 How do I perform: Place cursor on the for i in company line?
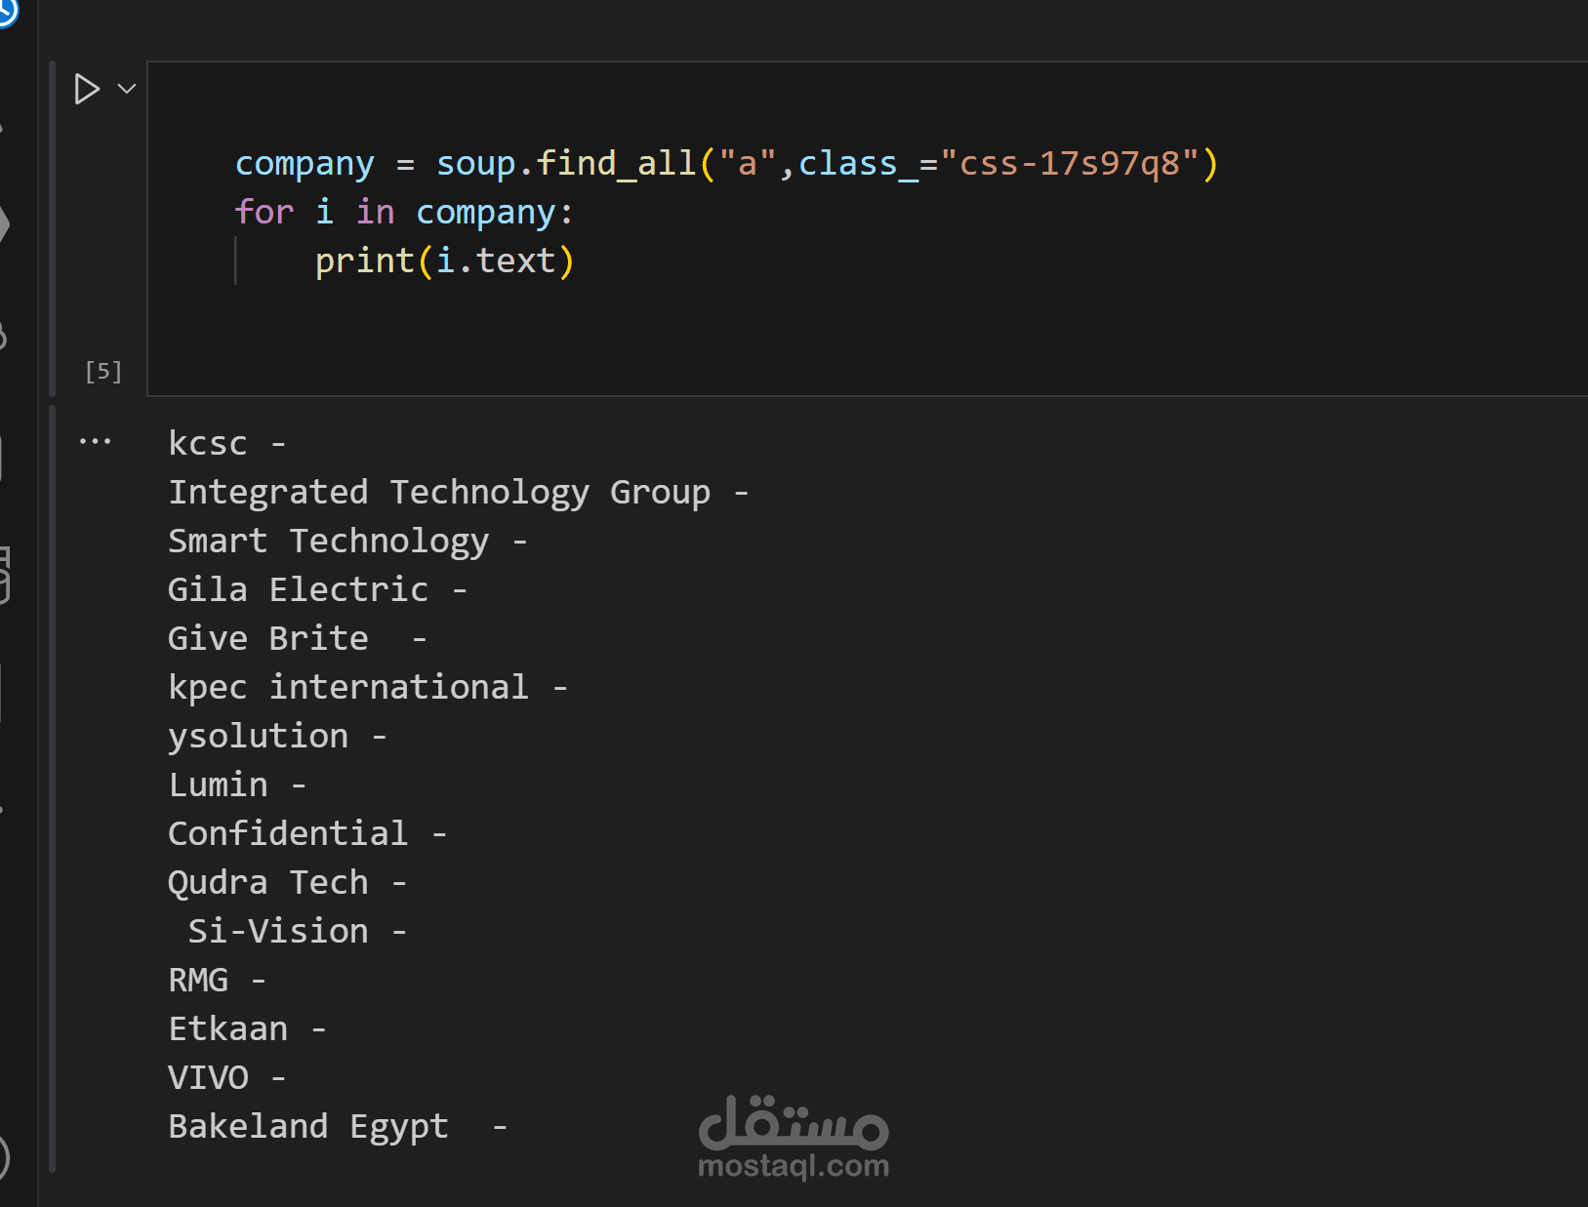(x=404, y=213)
